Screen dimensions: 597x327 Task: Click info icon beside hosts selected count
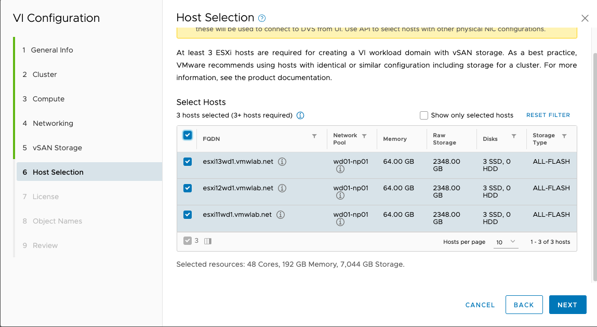(x=300, y=115)
